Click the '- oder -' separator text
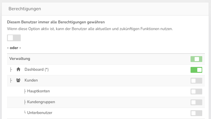The width and height of the screenshot is (211, 119). (14, 48)
